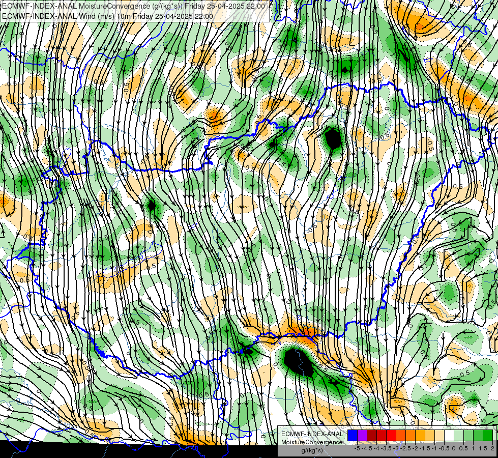Choose the orange swatch between -2.5 and -2

(411, 436)
